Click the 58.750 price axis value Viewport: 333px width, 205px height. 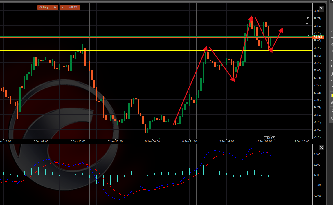pyautogui.click(x=317, y=48)
